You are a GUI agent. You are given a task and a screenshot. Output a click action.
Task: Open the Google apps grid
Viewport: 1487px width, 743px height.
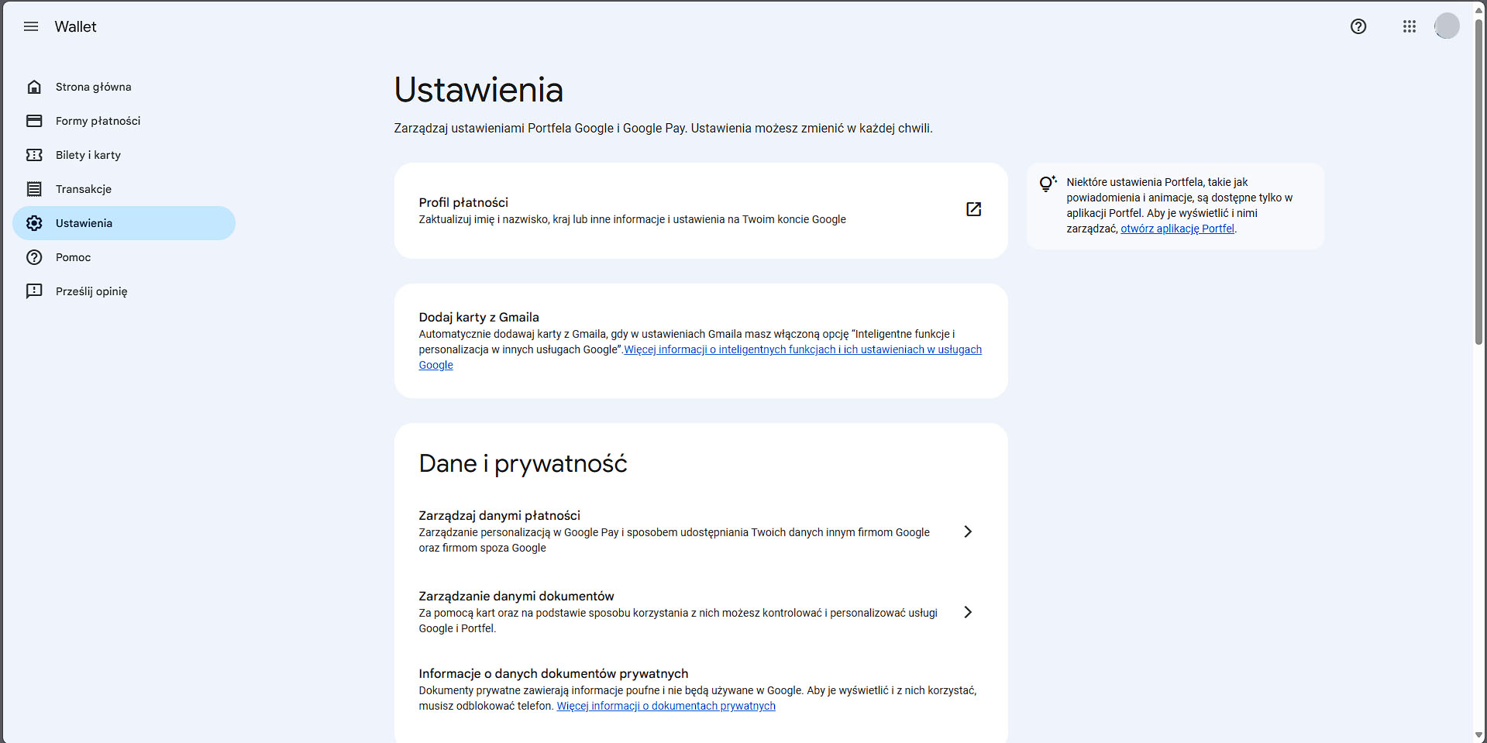pos(1410,26)
